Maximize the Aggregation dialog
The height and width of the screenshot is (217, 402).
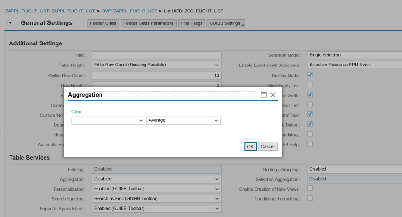point(264,95)
